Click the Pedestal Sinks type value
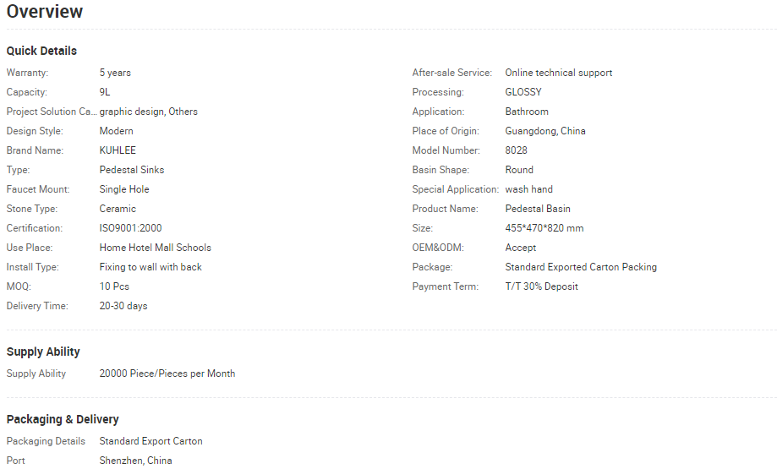 click(x=132, y=170)
